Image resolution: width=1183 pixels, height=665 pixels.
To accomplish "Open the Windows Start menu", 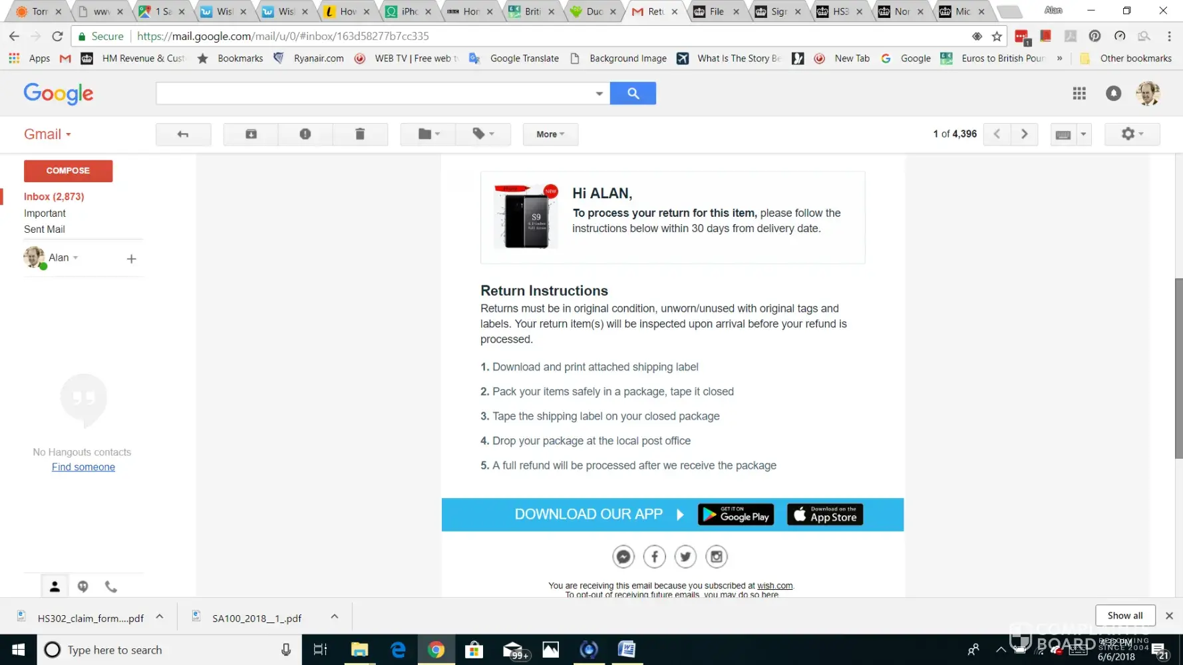I will pos(19,650).
